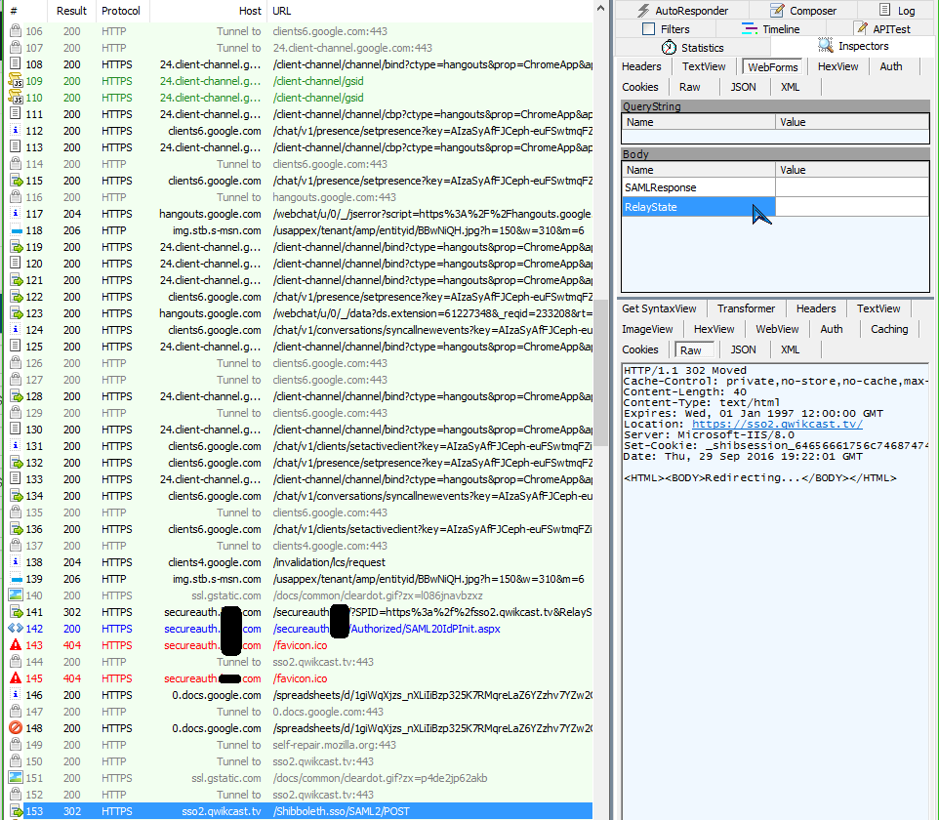
Task: Click the JS script icon on session 110
Action: (16, 97)
